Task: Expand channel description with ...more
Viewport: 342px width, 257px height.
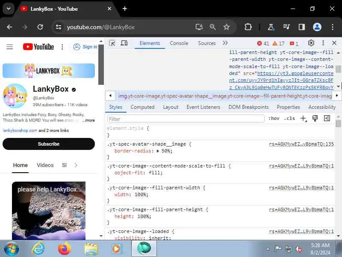Action: pyautogui.click(x=88, y=120)
